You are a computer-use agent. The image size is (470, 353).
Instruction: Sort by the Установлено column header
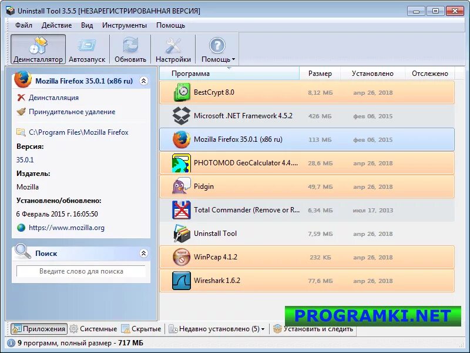pyautogui.click(x=372, y=74)
